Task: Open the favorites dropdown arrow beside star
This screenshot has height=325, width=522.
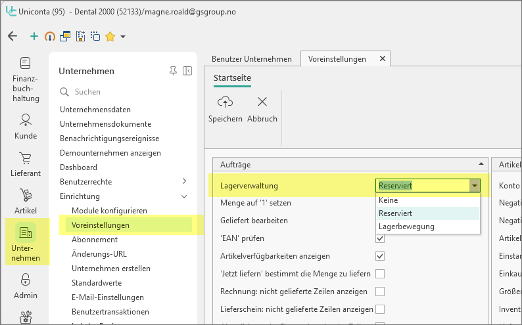Action: tap(123, 37)
